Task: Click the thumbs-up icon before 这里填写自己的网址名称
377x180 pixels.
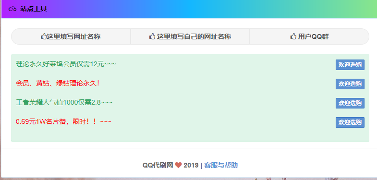Action: (x=152, y=36)
